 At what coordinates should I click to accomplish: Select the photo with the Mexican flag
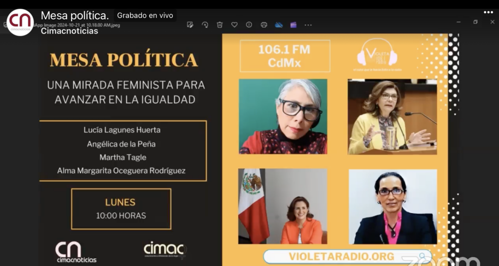pyautogui.click(x=282, y=206)
